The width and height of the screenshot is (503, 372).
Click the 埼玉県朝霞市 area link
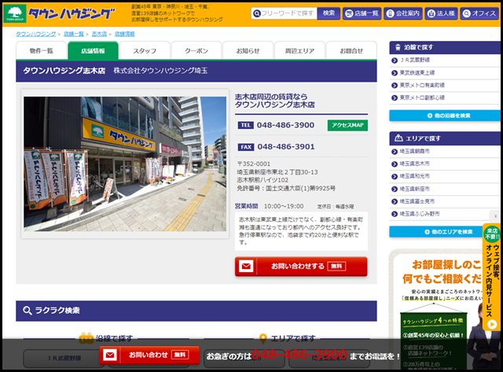(414, 151)
